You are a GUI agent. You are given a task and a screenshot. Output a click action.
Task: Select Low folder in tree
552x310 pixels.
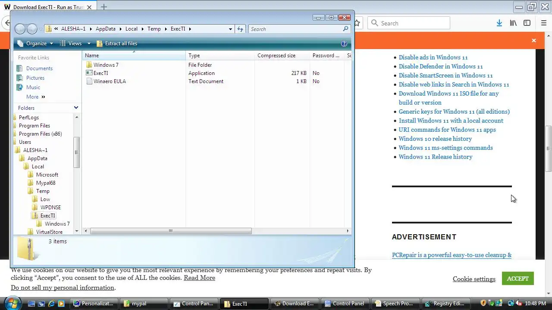point(45,199)
